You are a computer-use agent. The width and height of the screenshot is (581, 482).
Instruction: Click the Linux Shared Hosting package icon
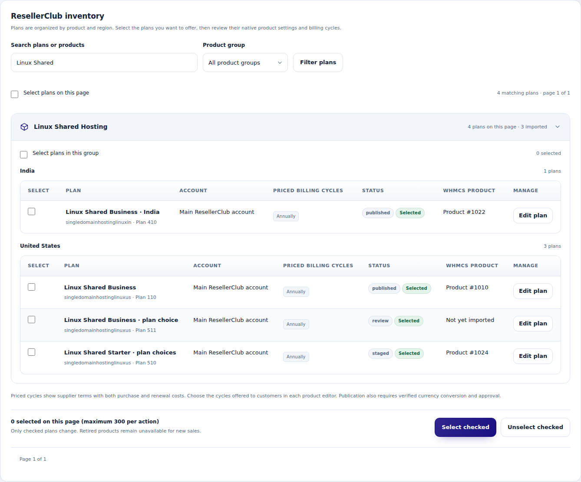[24, 127]
